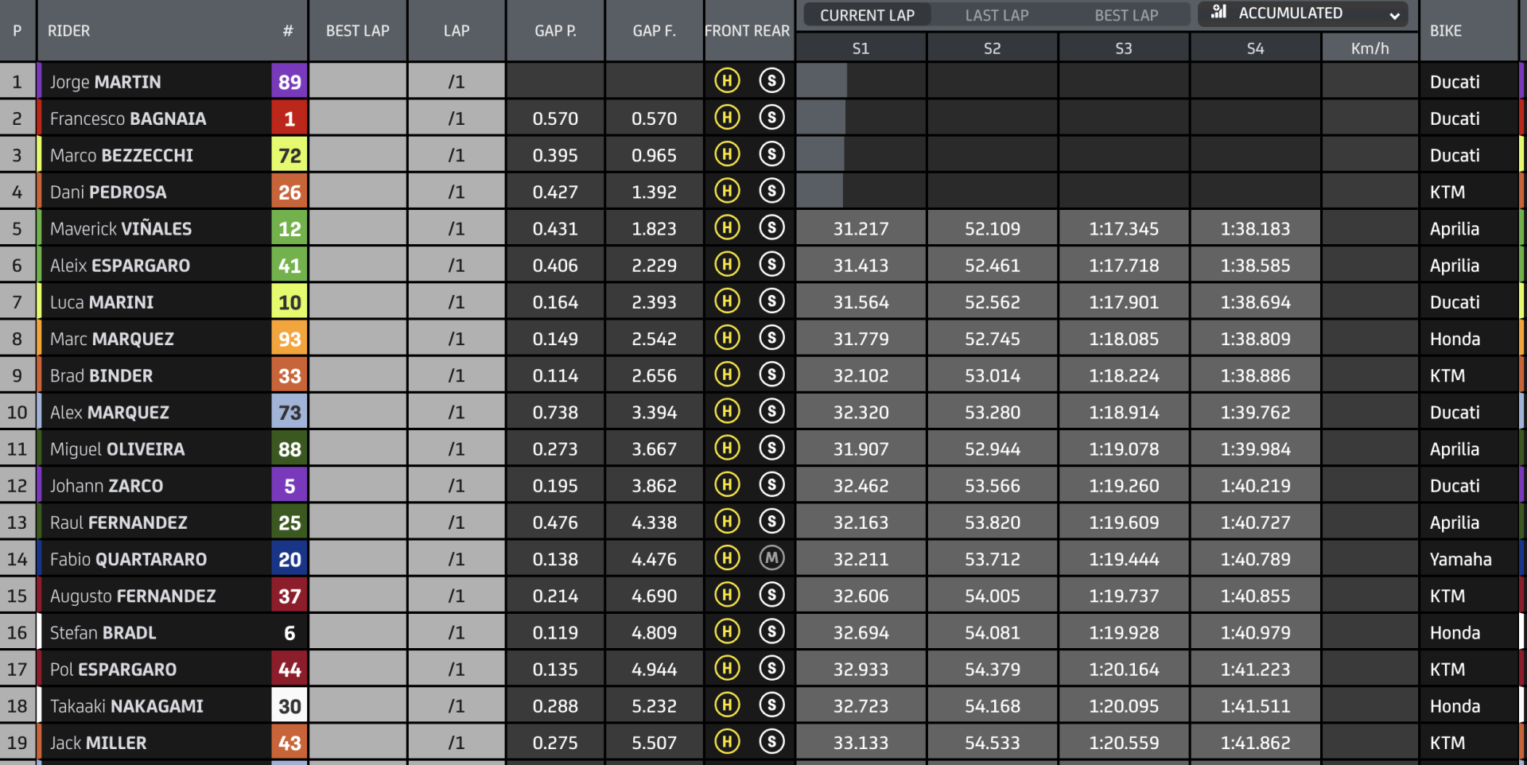Click Stefan Bradl's number 6 badge
The height and width of the screenshot is (765, 1527).
(289, 633)
